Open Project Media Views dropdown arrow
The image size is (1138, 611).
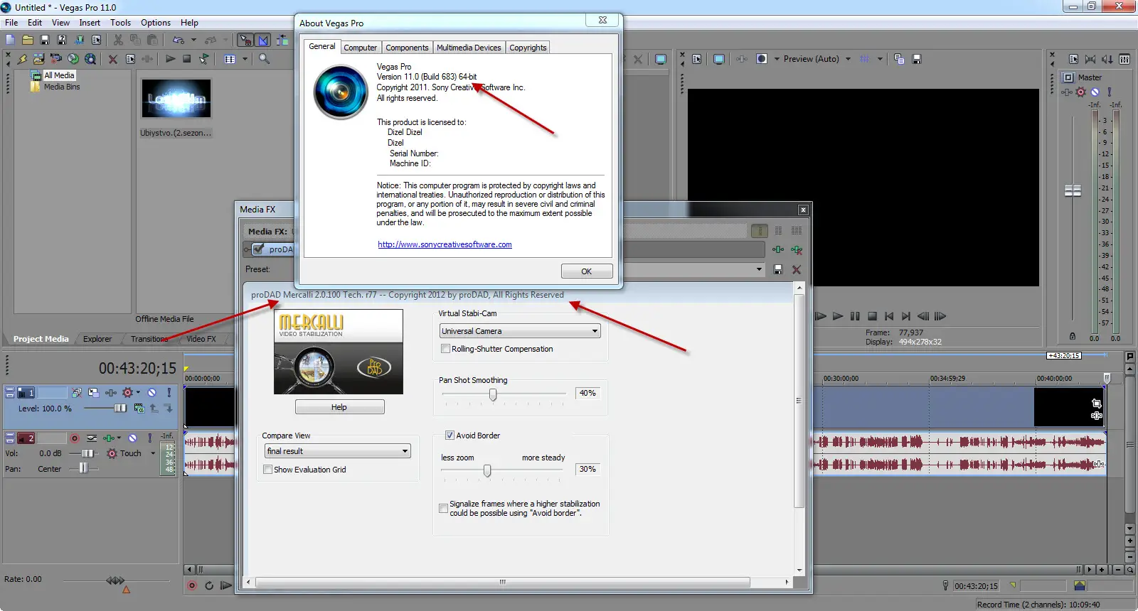(x=245, y=59)
